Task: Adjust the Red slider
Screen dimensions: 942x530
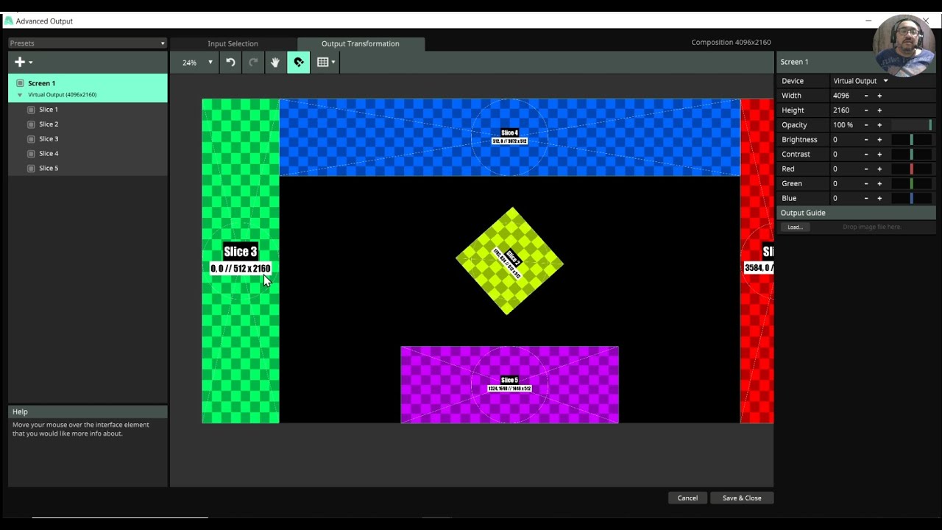Action: (x=912, y=169)
